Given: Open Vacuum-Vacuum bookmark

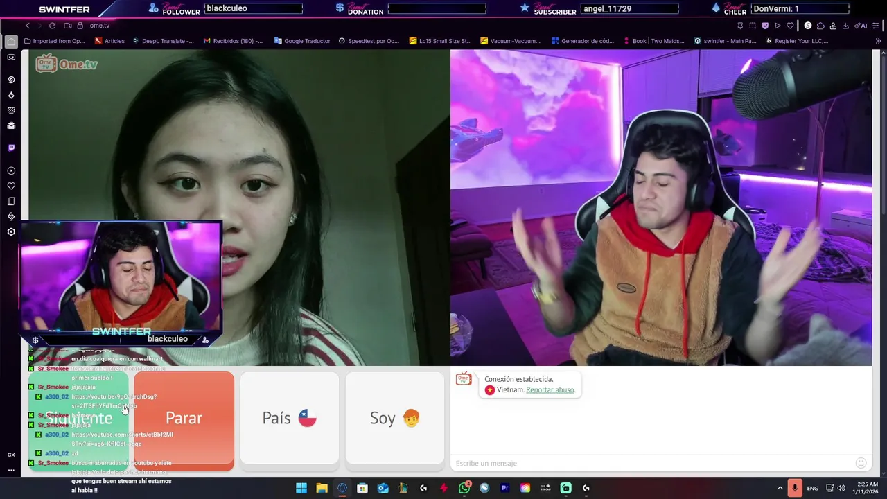Looking at the screenshot, I should click(510, 41).
